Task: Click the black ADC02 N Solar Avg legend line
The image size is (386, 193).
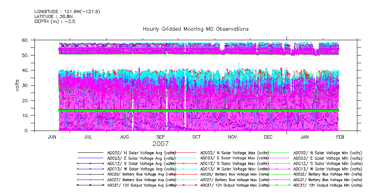Action: click(90, 153)
